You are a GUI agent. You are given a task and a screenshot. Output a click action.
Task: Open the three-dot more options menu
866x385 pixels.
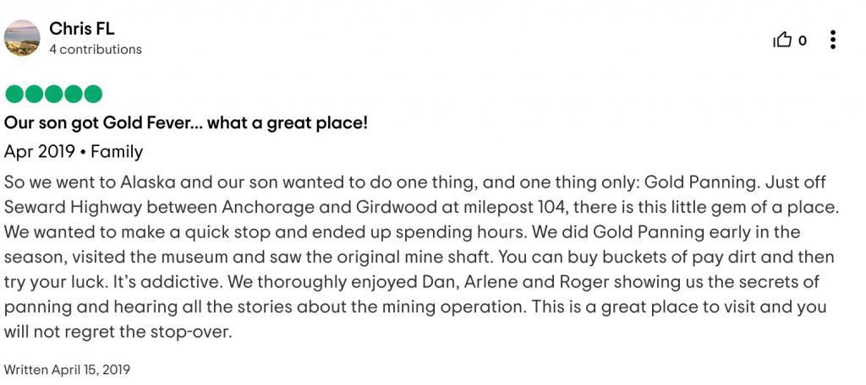[832, 40]
